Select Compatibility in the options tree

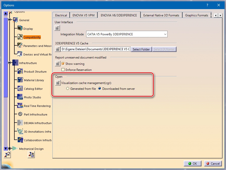(32, 37)
